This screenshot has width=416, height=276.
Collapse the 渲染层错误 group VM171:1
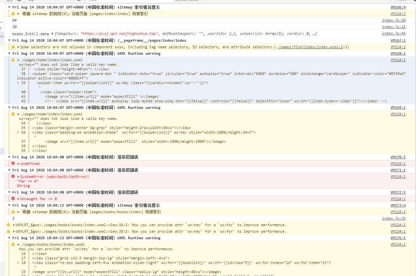(x=9, y=170)
